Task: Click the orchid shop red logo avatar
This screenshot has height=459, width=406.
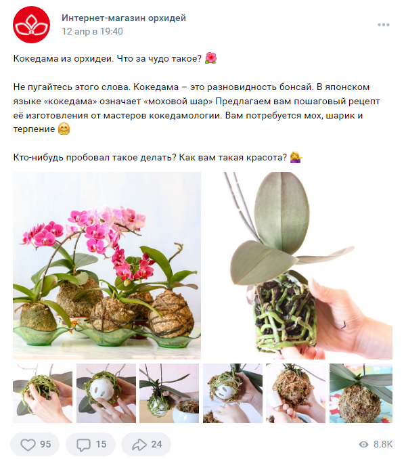Action: (31, 24)
